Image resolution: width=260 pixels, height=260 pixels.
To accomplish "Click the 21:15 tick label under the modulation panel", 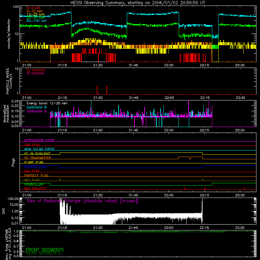I will click(62, 130).
